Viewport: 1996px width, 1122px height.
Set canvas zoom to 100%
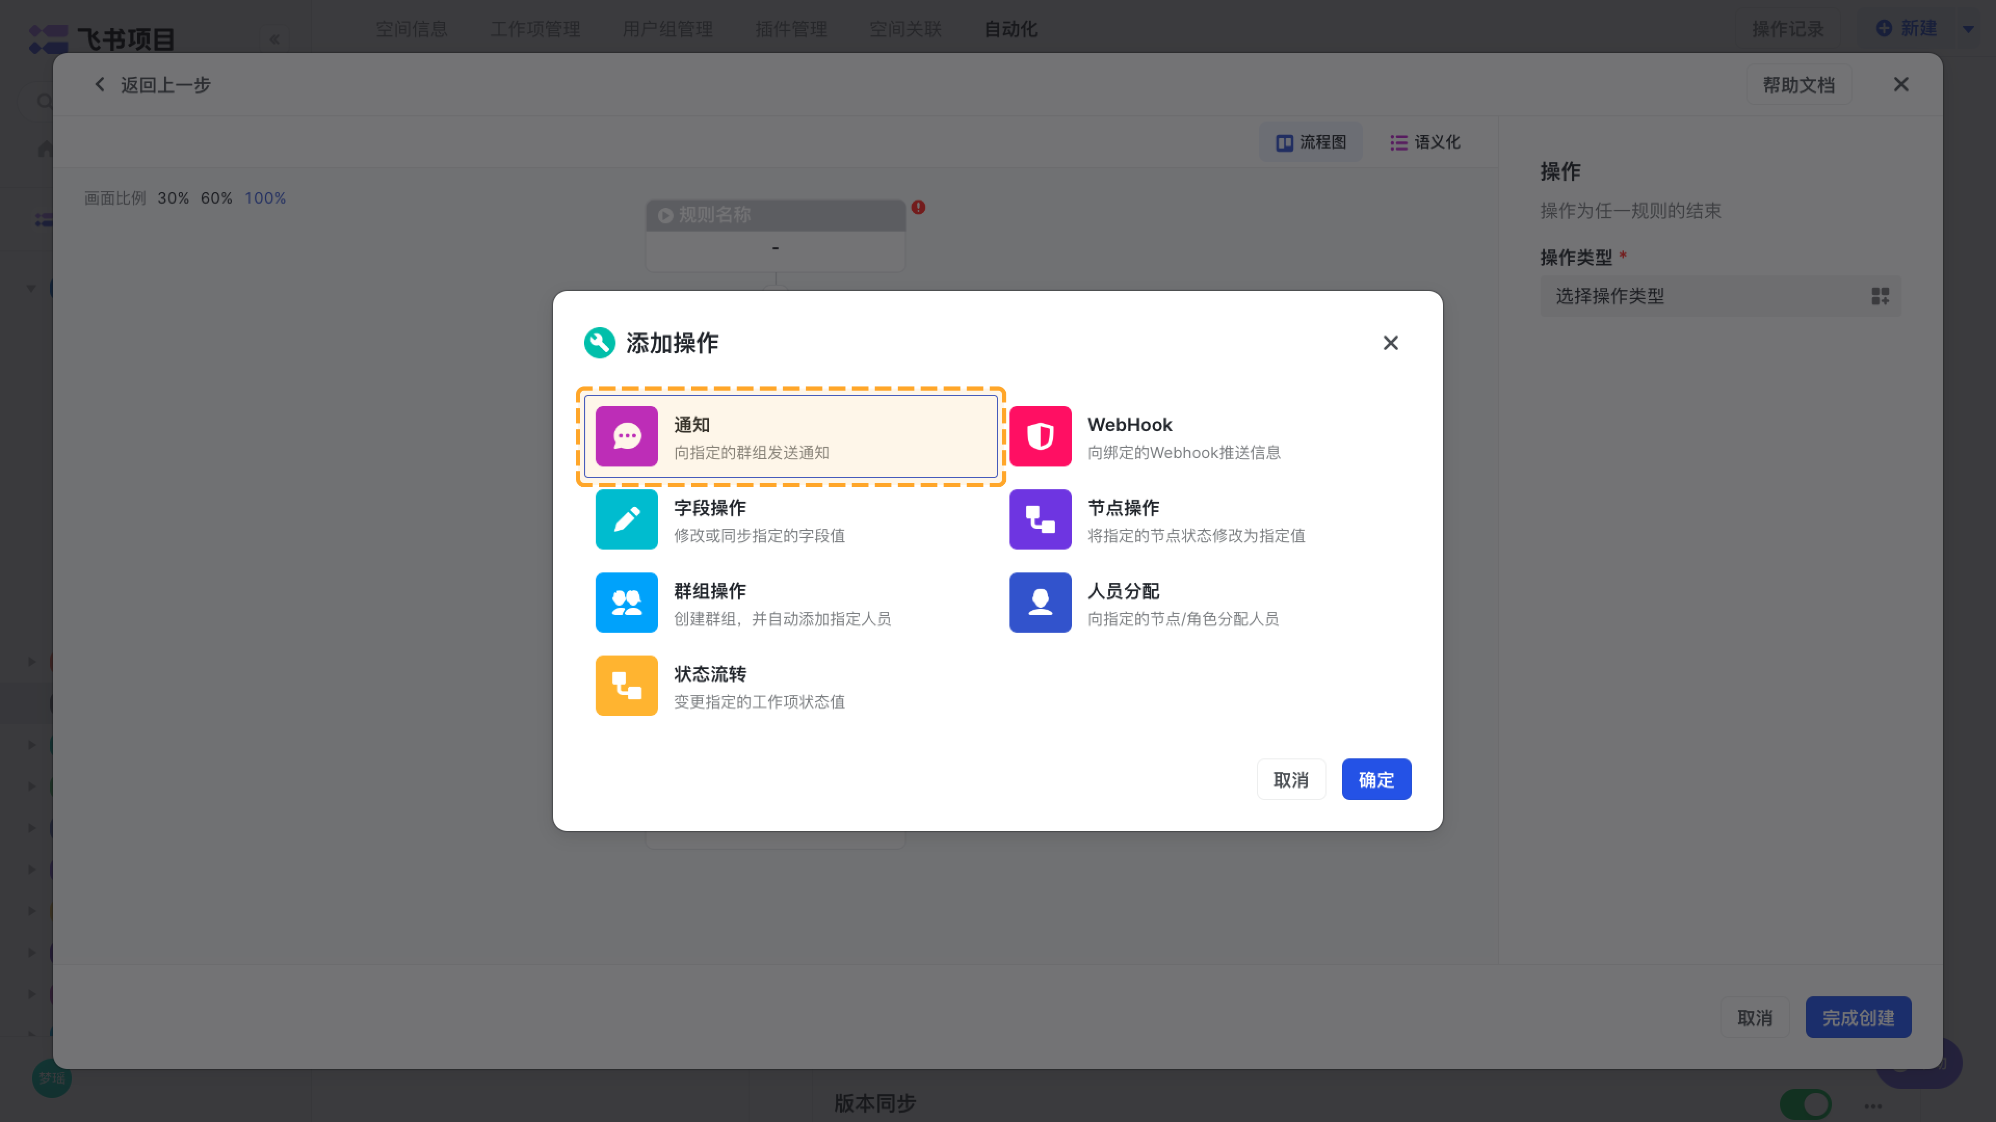click(x=265, y=198)
